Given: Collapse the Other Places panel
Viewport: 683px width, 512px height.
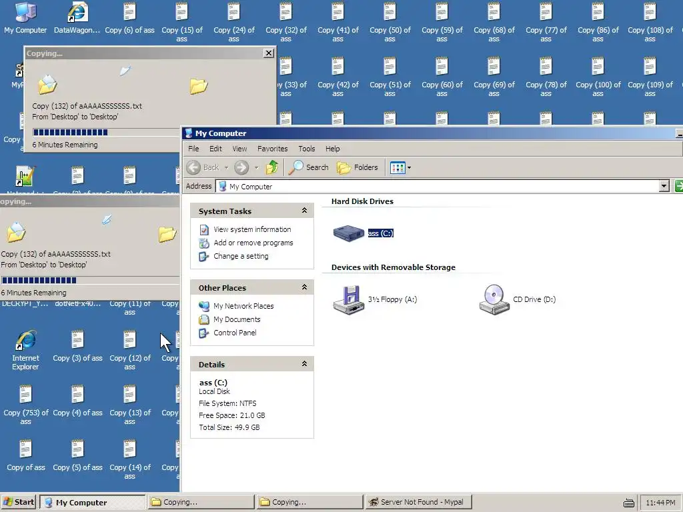Looking at the screenshot, I should pyautogui.click(x=304, y=287).
